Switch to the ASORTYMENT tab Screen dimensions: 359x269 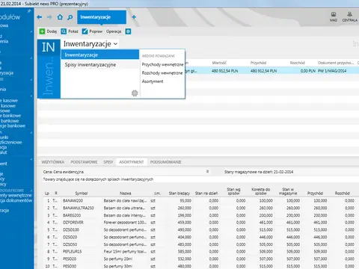pyautogui.click(x=132, y=162)
